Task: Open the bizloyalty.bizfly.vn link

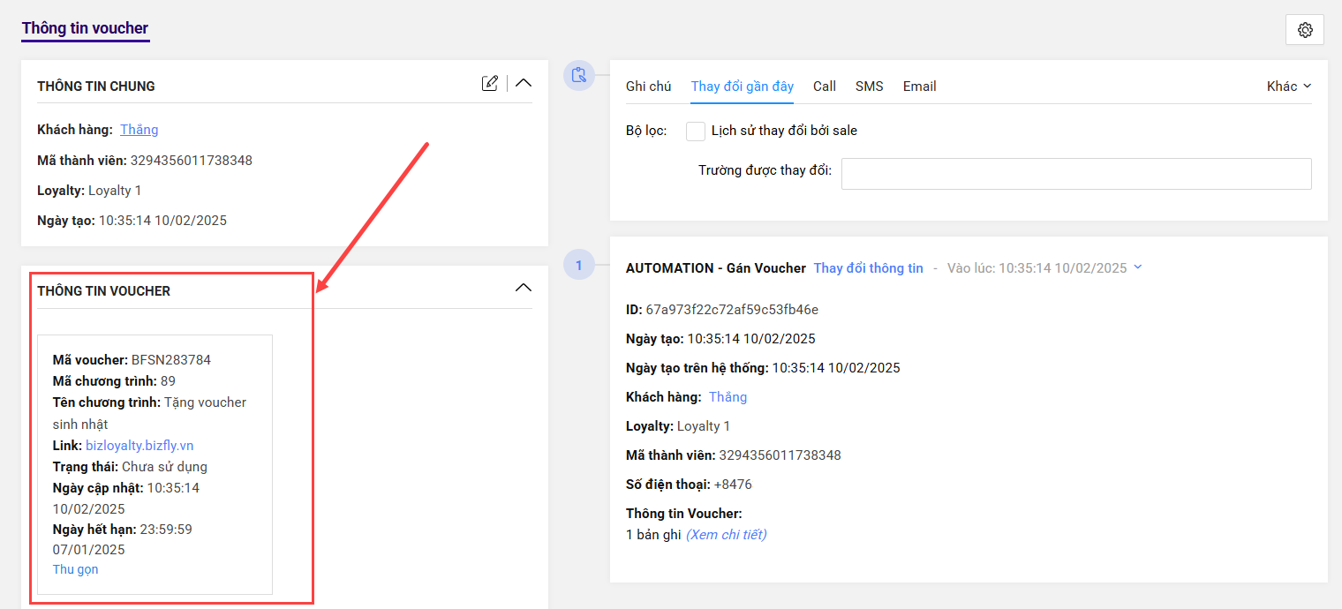Action: click(139, 446)
